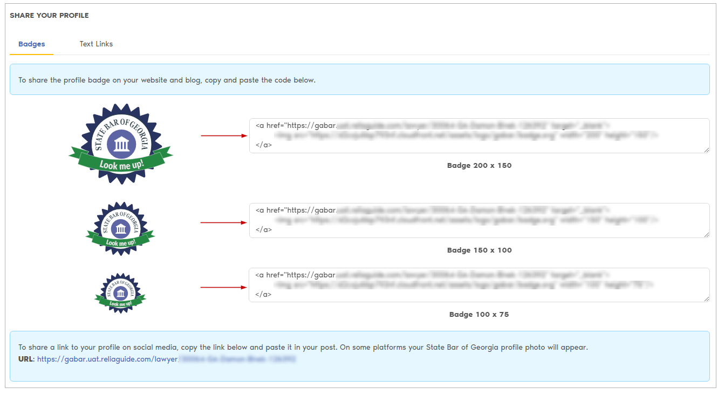Switch to the Badges tab
This screenshot has width=718, height=394.
tap(31, 44)
